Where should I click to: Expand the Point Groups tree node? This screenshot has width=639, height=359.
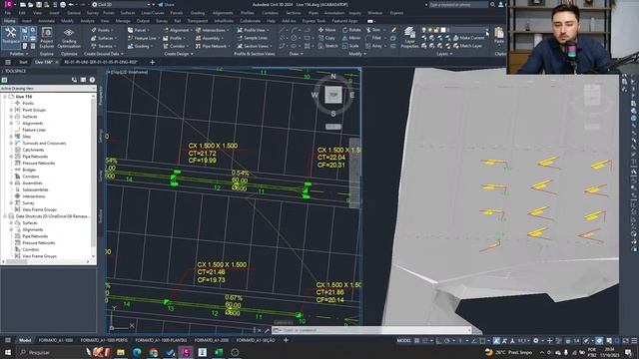tap(11, 110)
